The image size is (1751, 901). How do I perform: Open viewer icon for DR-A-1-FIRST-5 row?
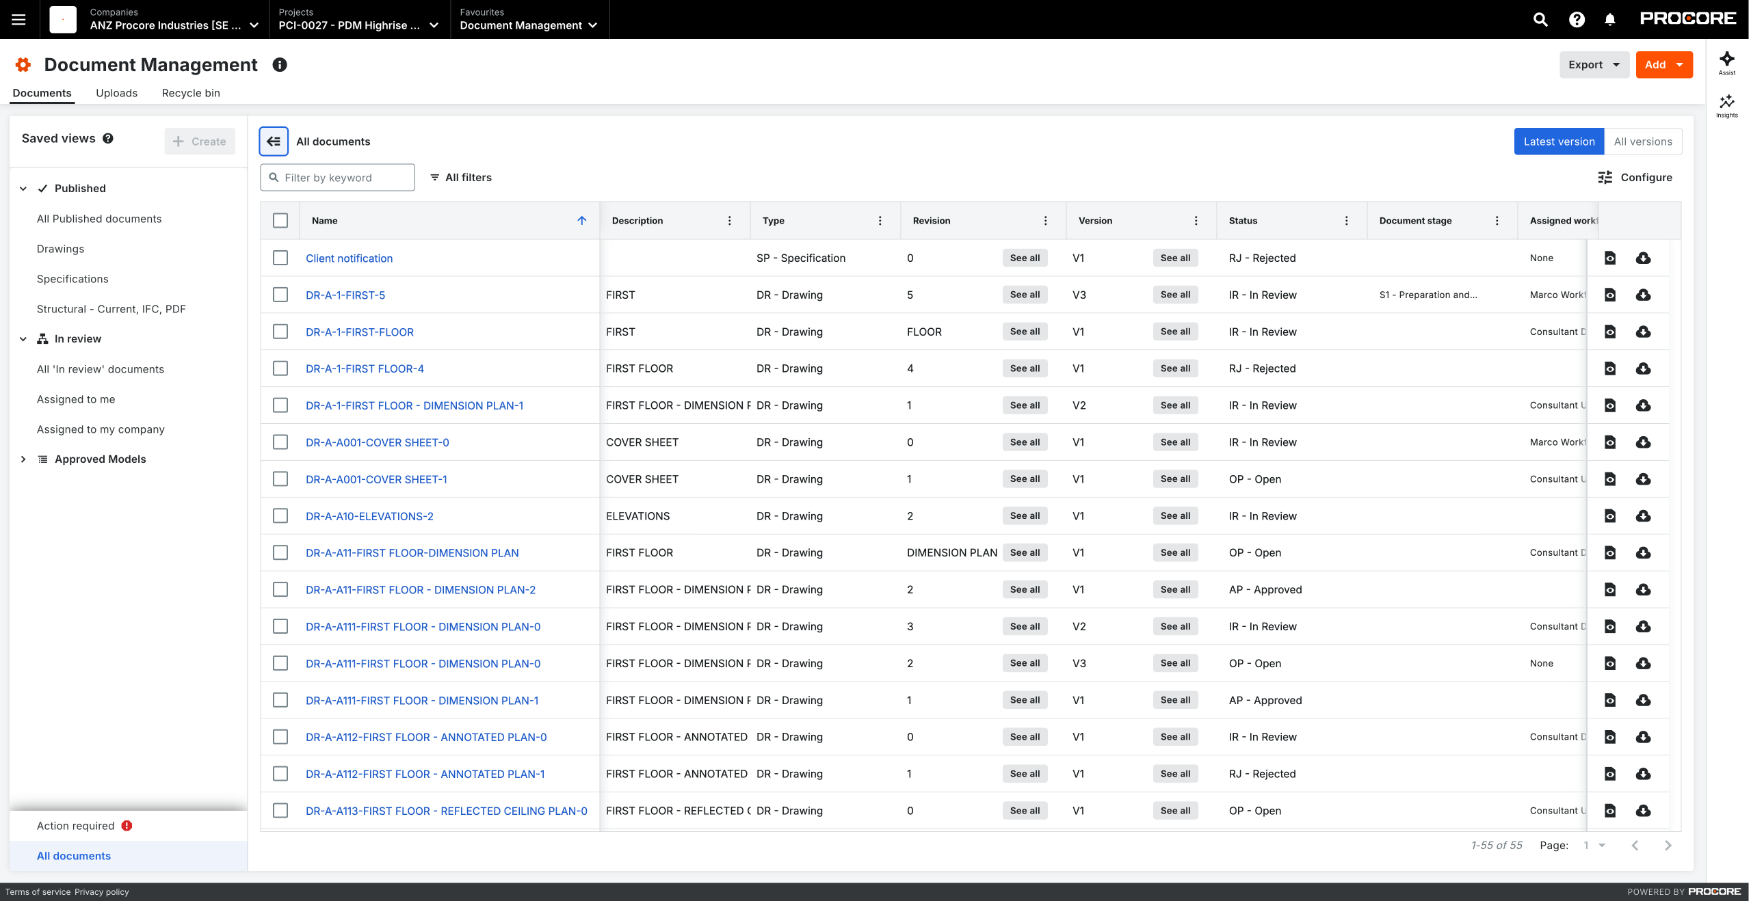pos(1610,295)
